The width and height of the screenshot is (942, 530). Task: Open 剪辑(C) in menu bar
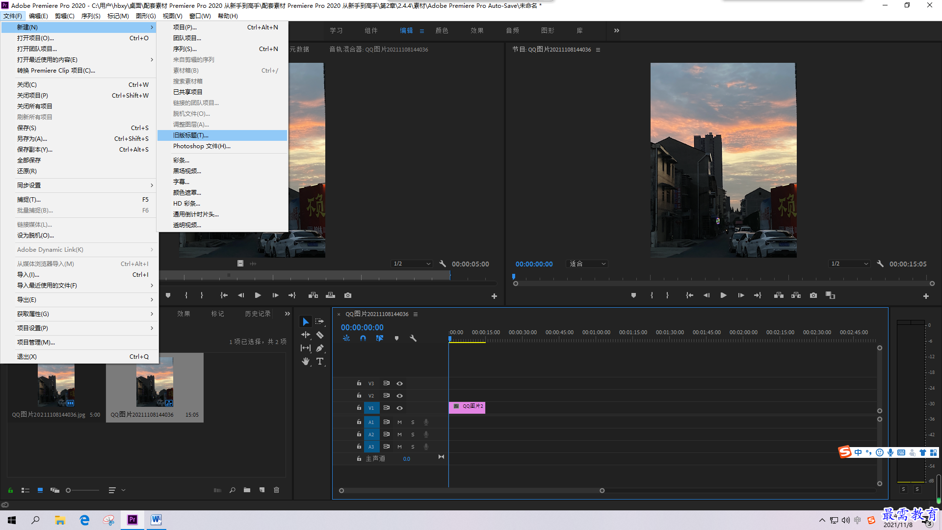pyautogui.click(x=64, y=16)
